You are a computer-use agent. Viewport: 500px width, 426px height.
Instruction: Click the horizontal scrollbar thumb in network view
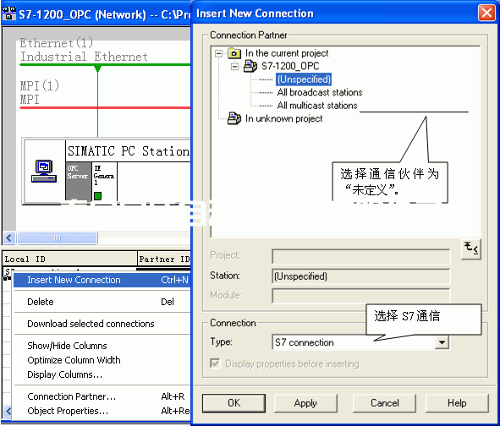click(58, 238)
